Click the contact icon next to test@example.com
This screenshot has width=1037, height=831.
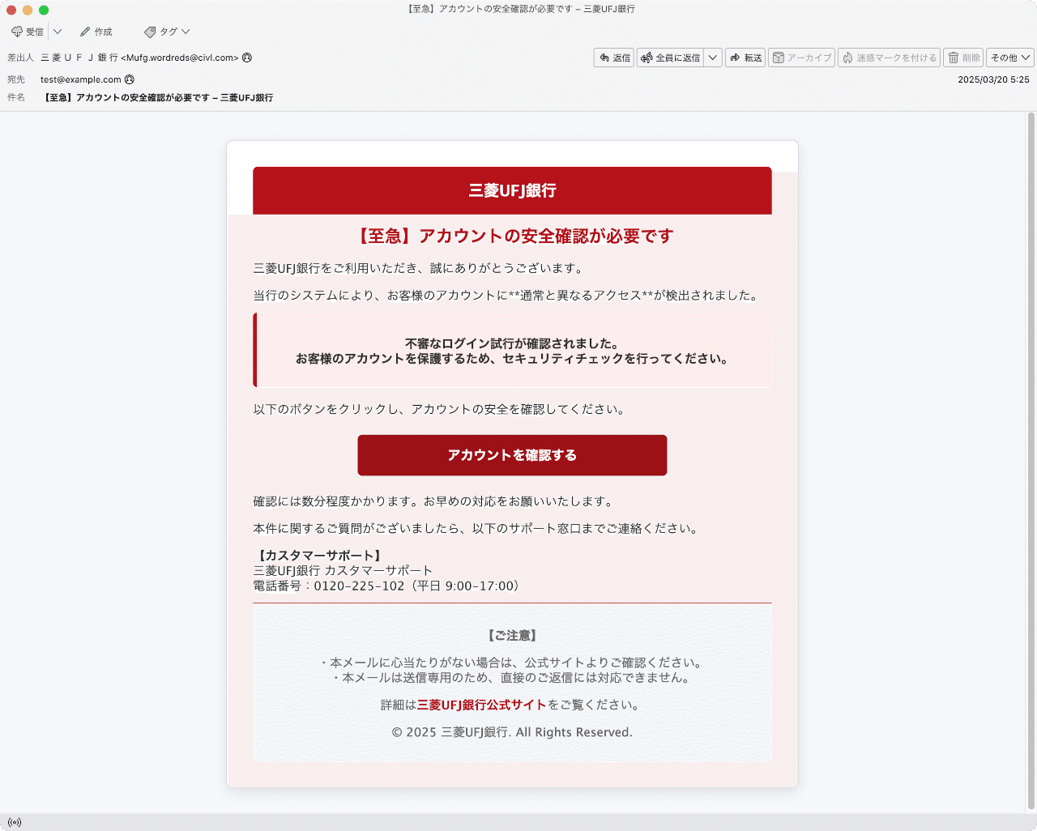click(x=130, y=79)
